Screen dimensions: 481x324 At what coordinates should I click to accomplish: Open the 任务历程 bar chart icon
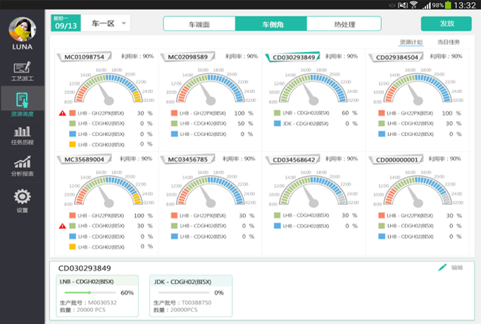click(23, 135)
